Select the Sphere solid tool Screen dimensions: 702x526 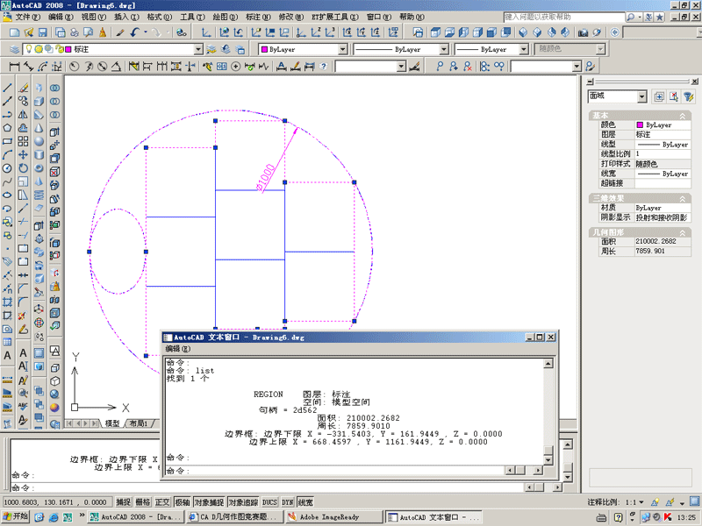(39, 141)
